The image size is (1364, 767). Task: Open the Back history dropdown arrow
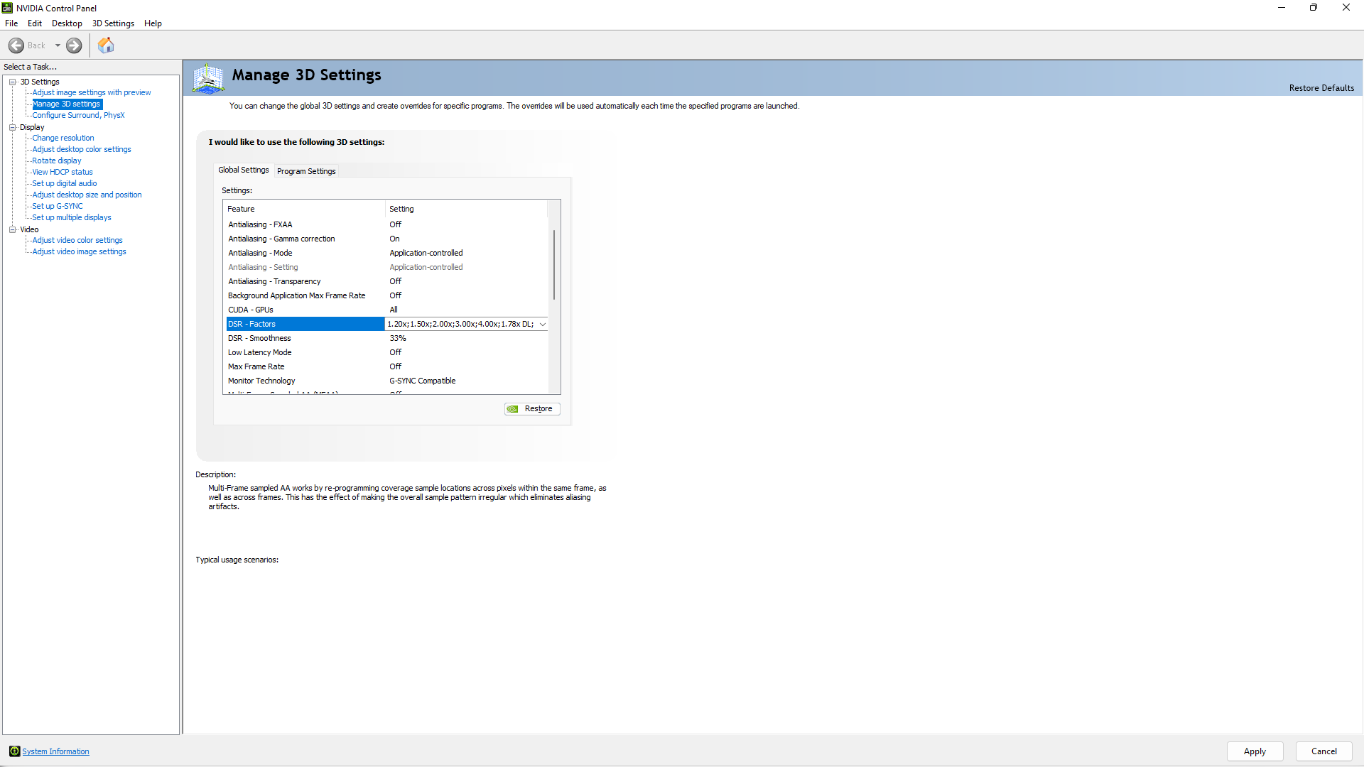click(x=58, y=45)
